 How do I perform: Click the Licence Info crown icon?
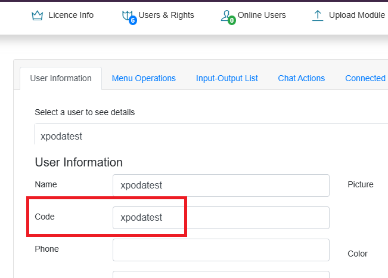click(x=38, y=16)
